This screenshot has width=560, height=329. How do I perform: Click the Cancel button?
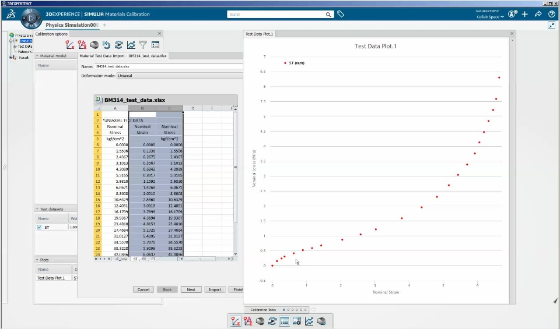(143, 289)
